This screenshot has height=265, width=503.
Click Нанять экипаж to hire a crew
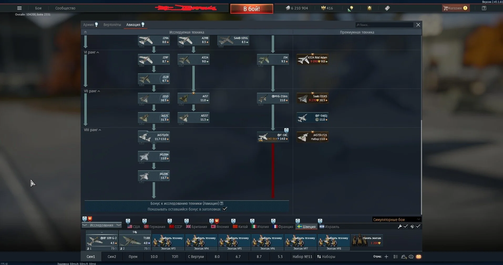click(x=367, y=240)
